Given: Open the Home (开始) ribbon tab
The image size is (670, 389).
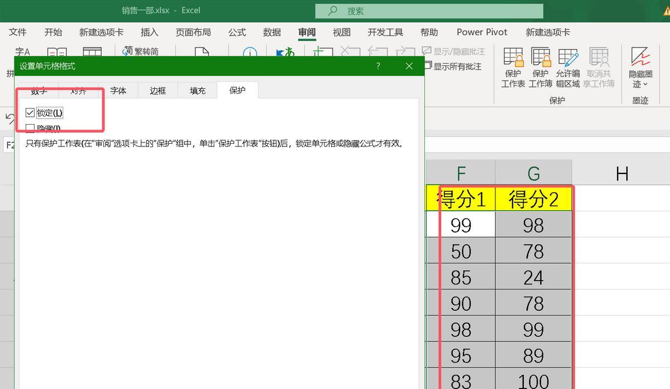Looking at the screenshot, I should coord(54,32).
